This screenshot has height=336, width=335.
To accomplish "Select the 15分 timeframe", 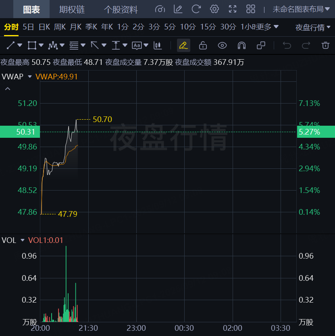I will [208, 27].
